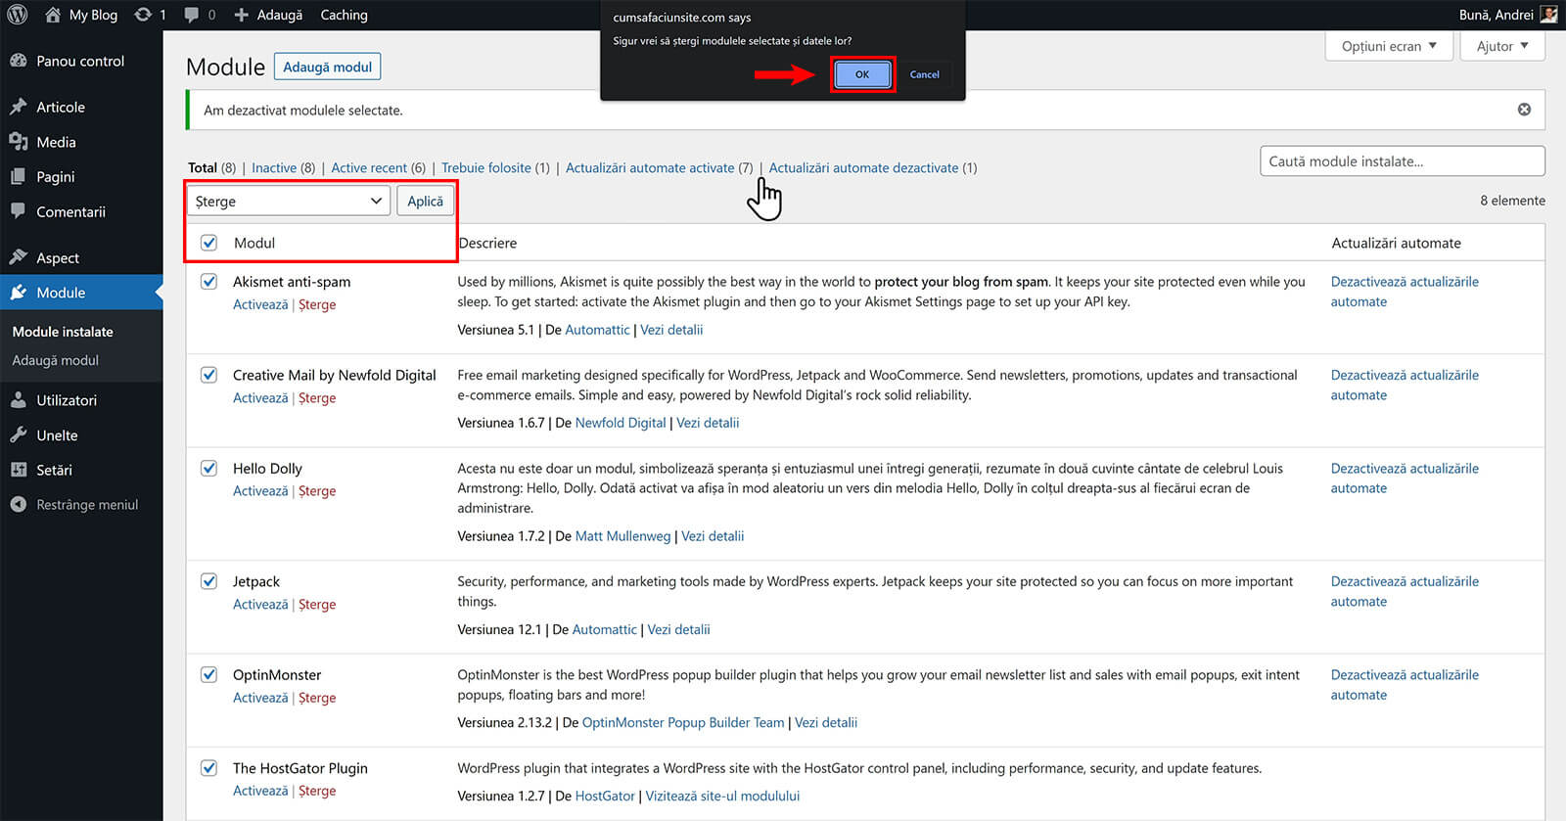Sort by the Modul column header
Screen dimensions: 1566x821
(x=254, y=243)
